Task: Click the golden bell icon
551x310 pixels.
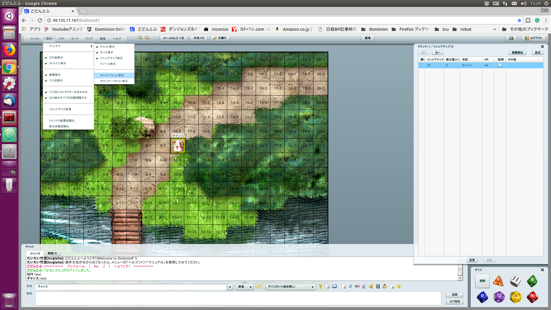Action: pyautogui.click(x=371, y=286)
